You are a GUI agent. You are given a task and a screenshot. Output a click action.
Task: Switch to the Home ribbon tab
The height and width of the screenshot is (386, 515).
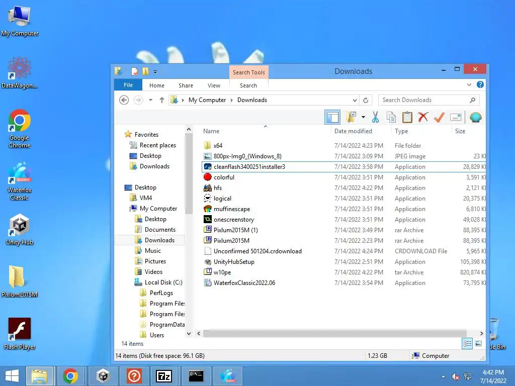[x=157, y=85]
